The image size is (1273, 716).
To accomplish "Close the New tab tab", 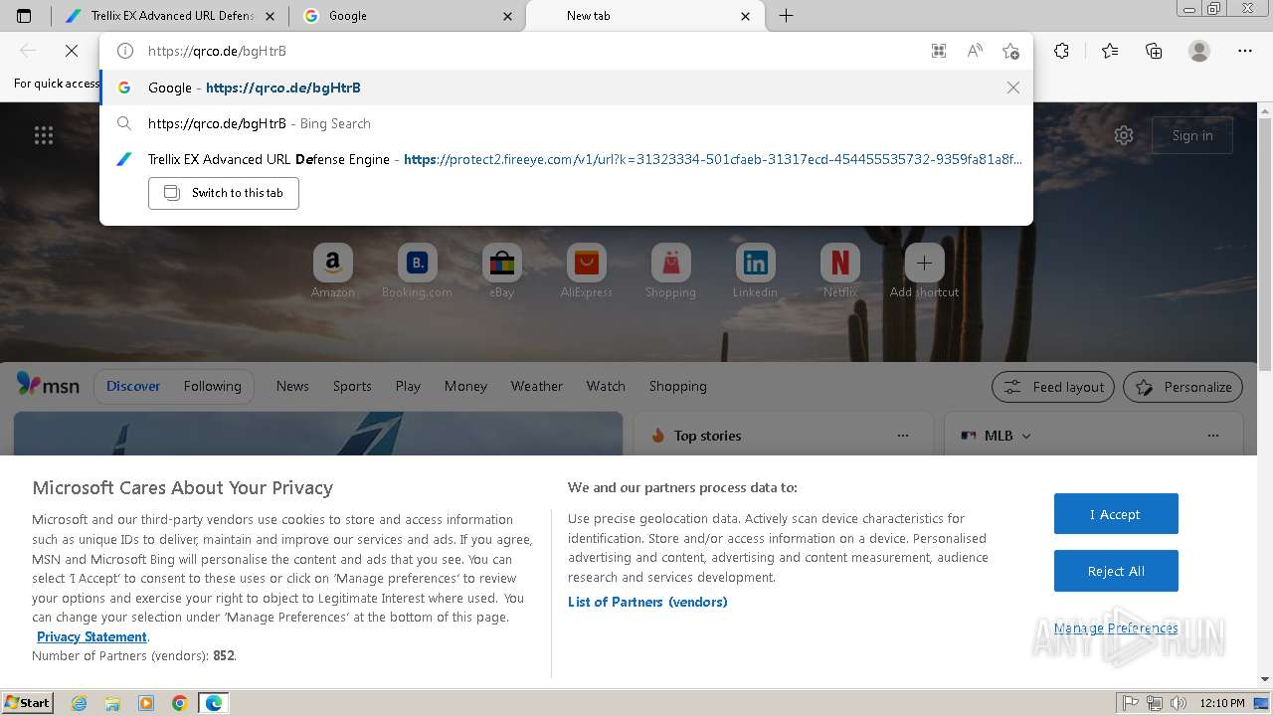I will (x=746, y=16).
